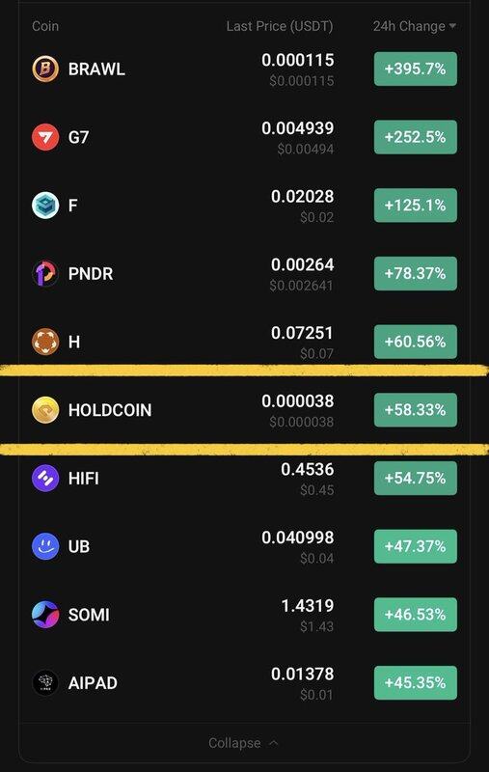This screenshot has height=772, width=489.
Task: Tap the H coin brown icon
Action: coord(45,342)
